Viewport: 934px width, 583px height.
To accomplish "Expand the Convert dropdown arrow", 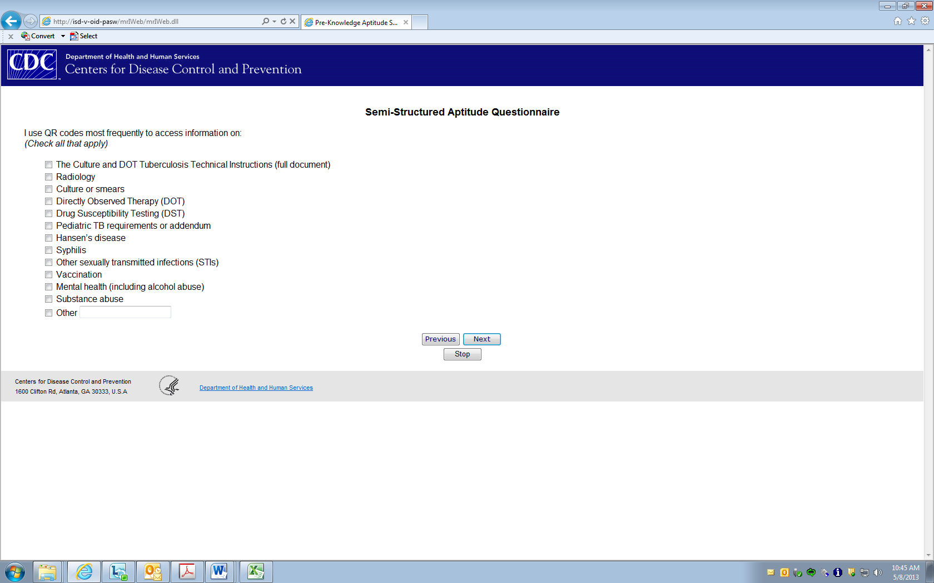I will click(63, 36).
